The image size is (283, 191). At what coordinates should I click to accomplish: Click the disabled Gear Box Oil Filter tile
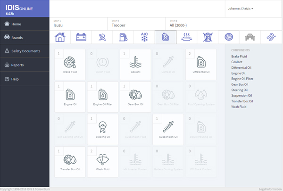tap(168, 97)
